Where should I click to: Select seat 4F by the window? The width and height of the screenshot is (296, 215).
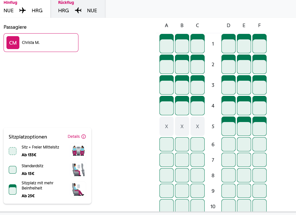pos(260,106)
